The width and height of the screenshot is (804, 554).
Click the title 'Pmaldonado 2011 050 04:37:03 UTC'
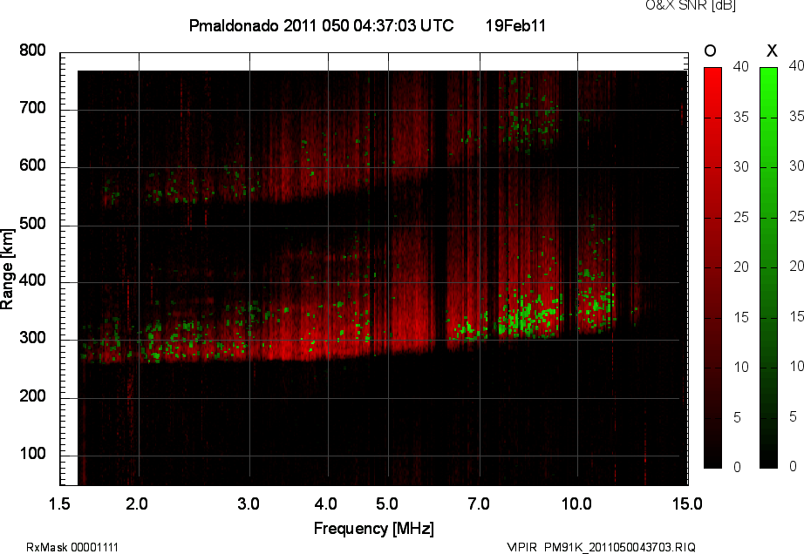322,25
